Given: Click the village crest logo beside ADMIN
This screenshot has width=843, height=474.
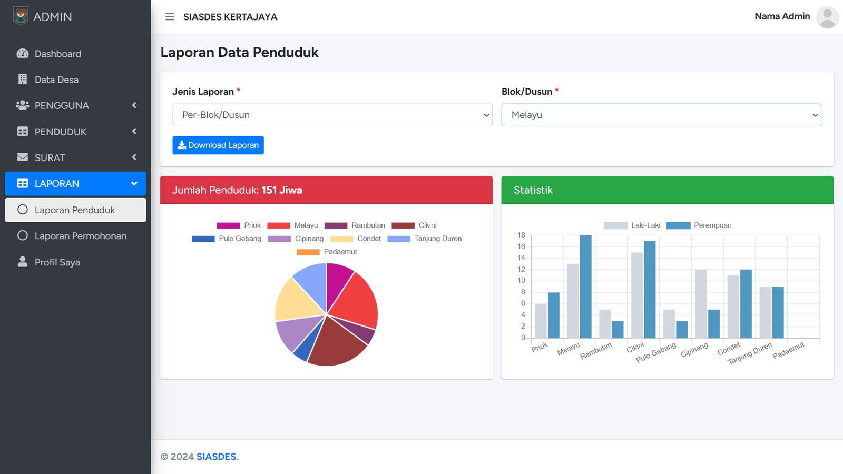Looking at the screenshot, I should click(21, 16).
